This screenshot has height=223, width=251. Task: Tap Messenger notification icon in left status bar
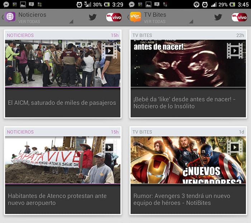(6, 4)
